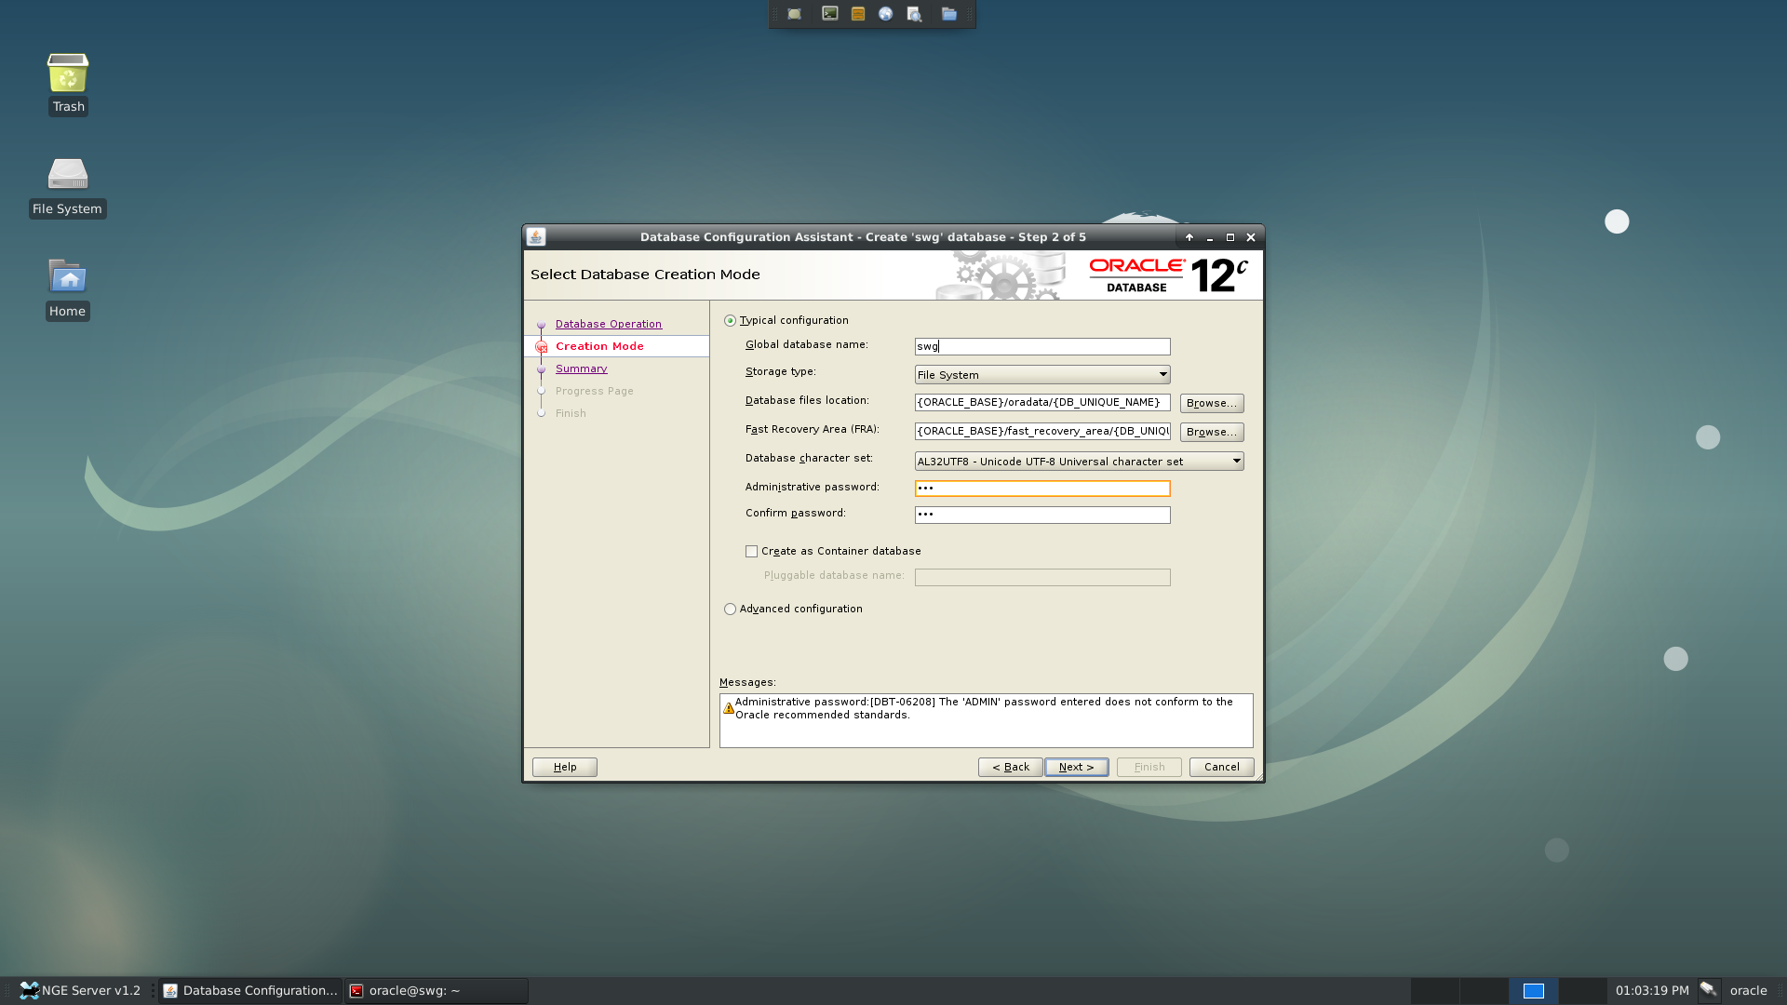Click the Next button
The width and height of the screenshot is (1787, 1005).
[1076, 767]
